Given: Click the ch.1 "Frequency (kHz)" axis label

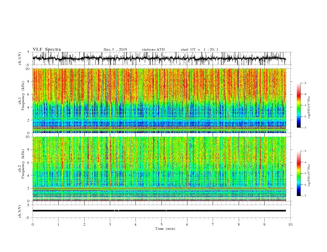Looking at the screenshot, I should [x=23, y=96].
